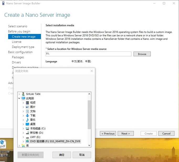
Task: Expand the 文档 folder node
Action: 23,111
